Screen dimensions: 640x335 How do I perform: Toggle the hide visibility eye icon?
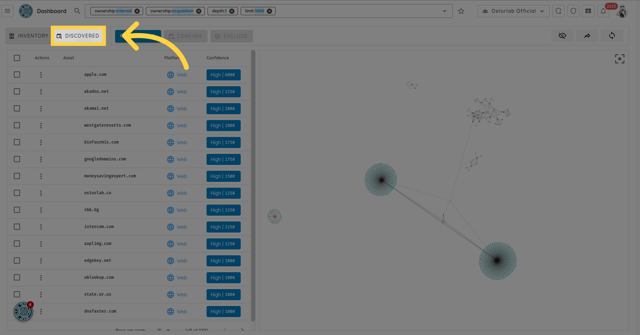pyautogui.click(x=562, y=36)
